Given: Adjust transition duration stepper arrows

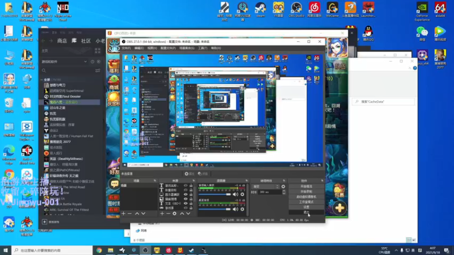Looking at the screenshot, I should [284, 192].
